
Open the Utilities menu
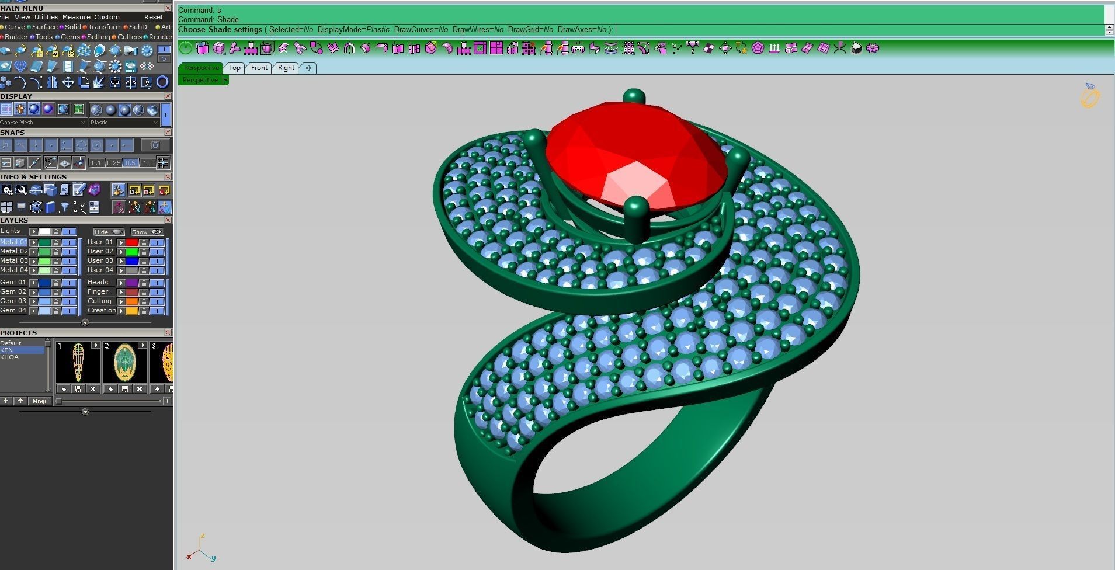[46, 17]
